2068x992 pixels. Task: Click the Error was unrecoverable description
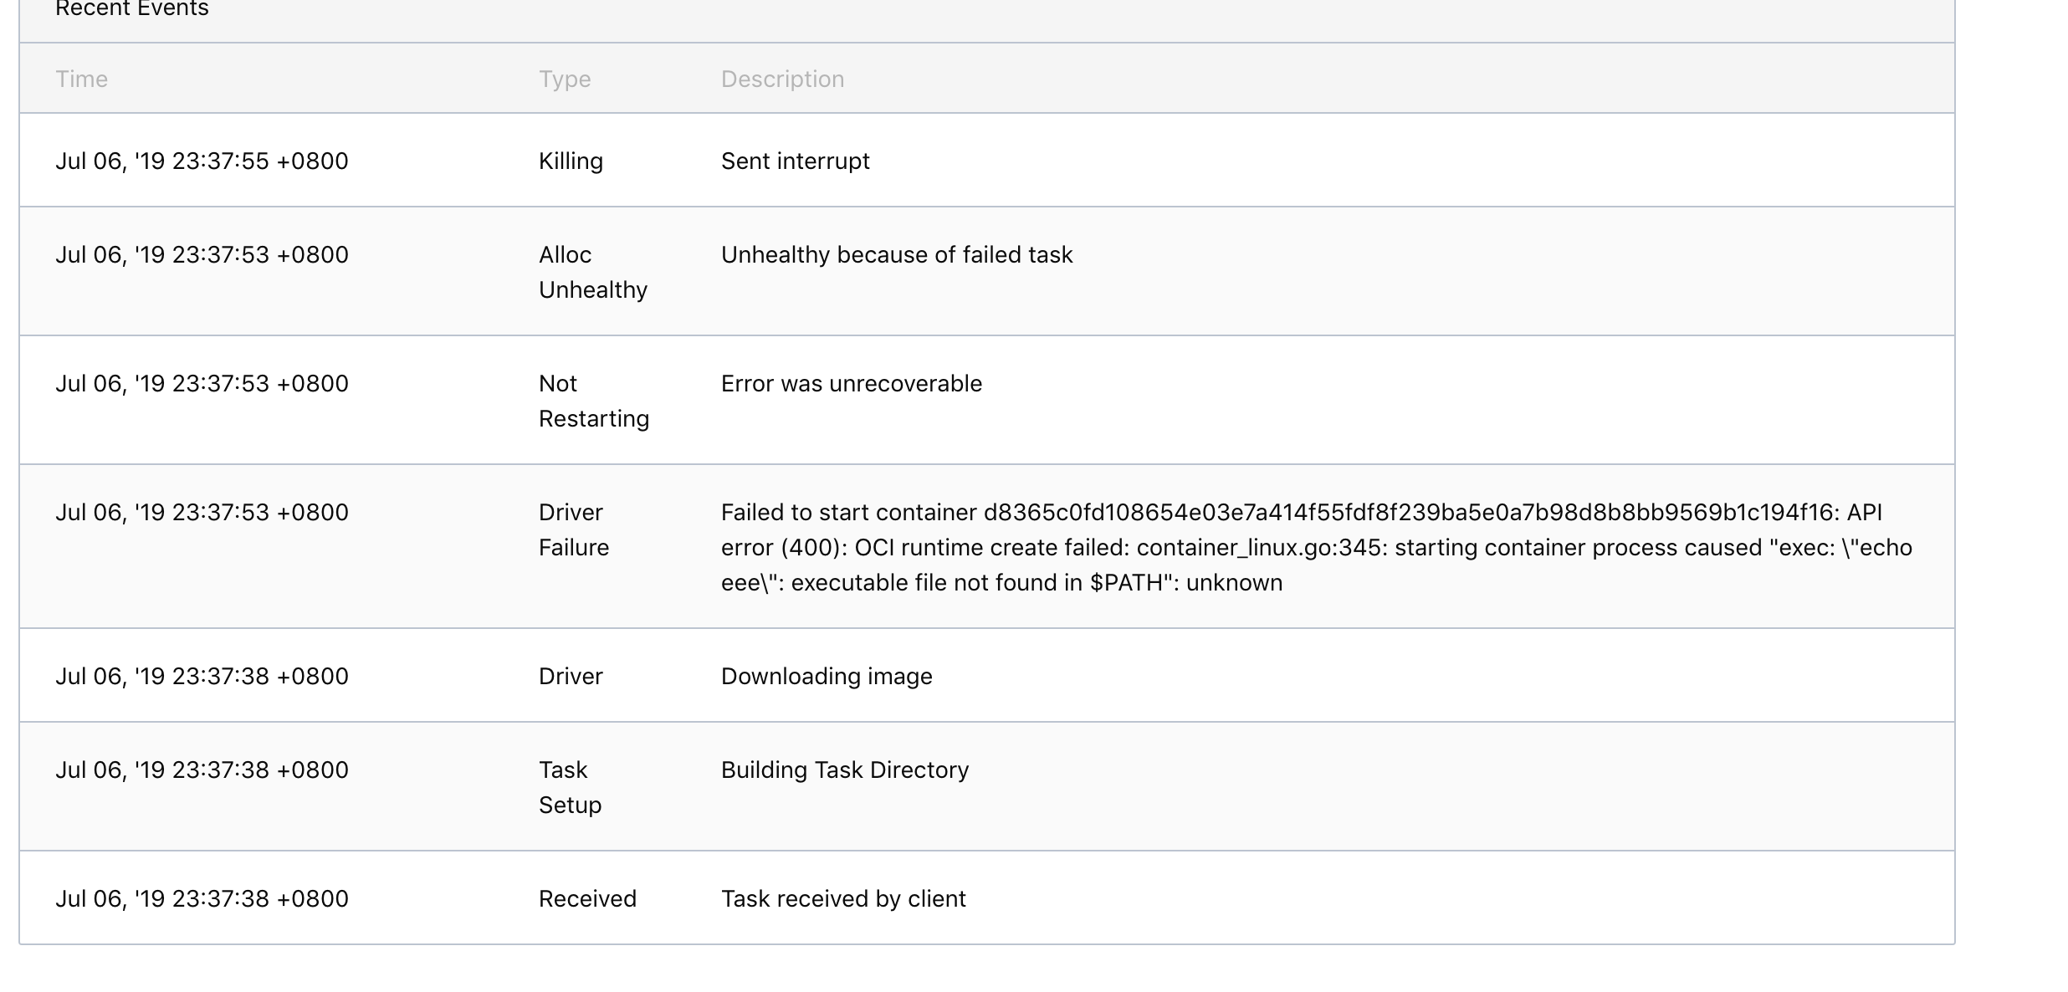(851, 383)
